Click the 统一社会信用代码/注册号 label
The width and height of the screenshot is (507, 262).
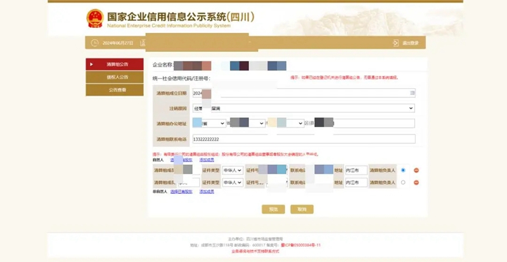[181, 79]
